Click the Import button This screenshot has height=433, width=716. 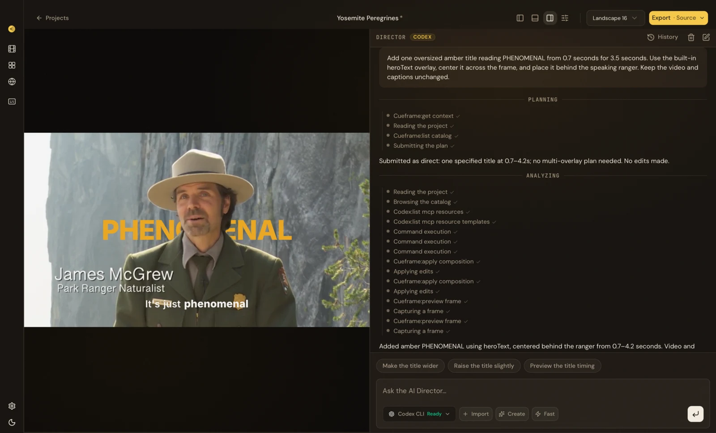[x=476, y=414]
